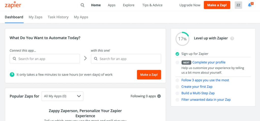Focus the Connect this app search field
Image resolution: width=260 pixels, height=121 pixels.
tap(45, 59)
